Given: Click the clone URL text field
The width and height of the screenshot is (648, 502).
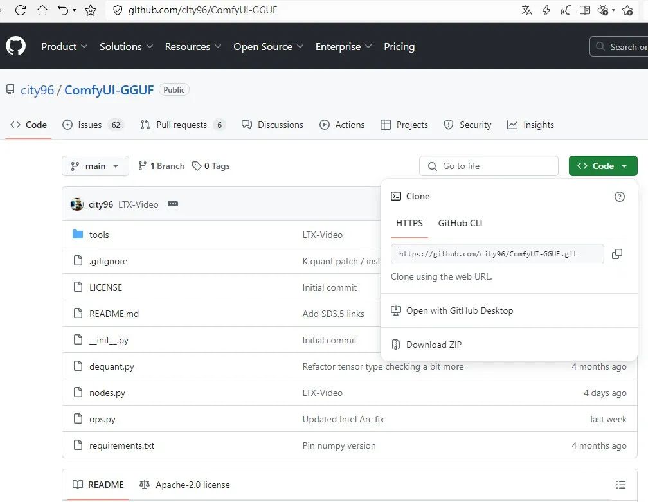Looking at the screenshot, I should [x=497, y=254].
